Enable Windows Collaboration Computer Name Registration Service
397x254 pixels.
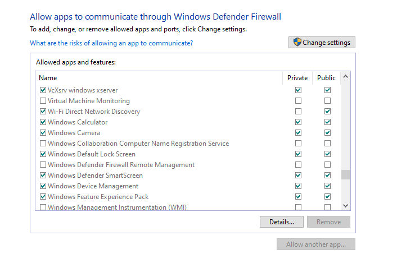click(43, 144)
